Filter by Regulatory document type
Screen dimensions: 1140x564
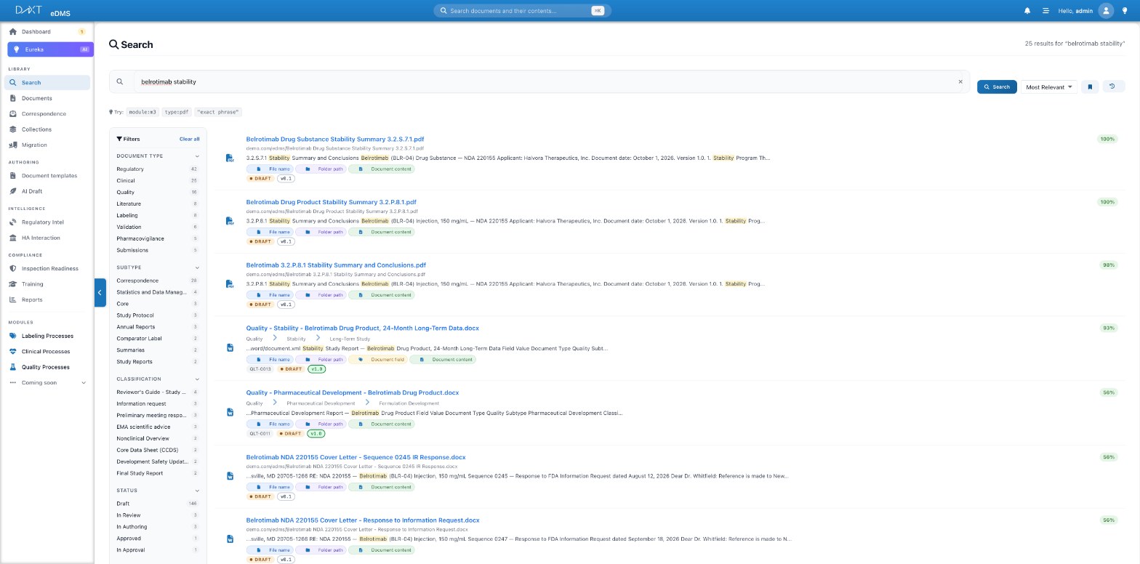pos(157,169)
